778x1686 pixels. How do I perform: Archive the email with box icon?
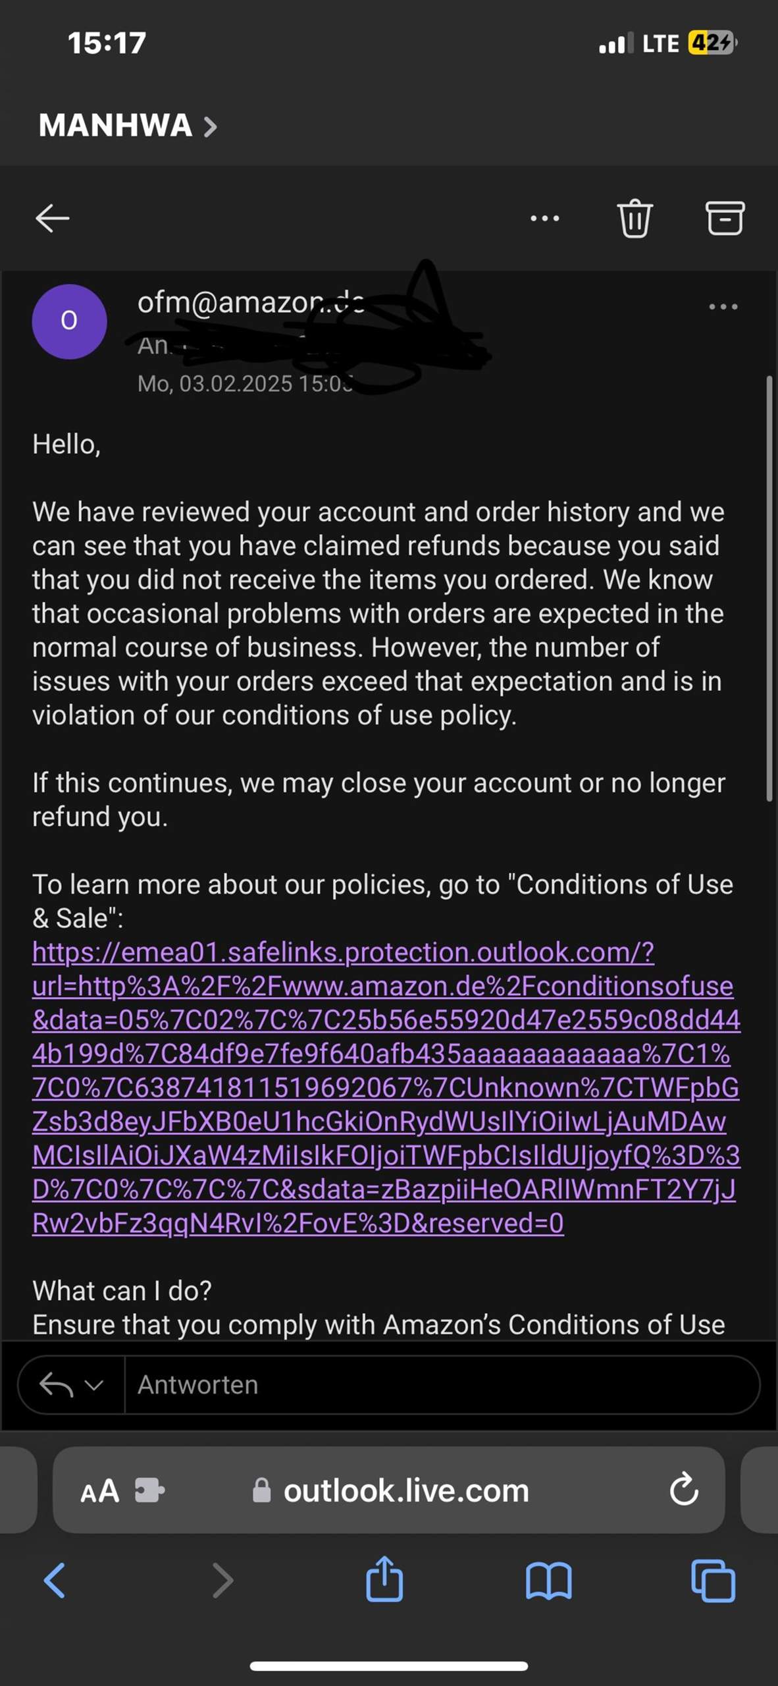pyautogui.click(x=725, y=218)
